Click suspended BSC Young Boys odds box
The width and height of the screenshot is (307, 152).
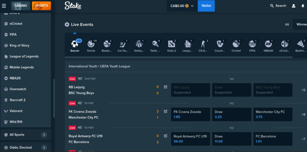click(273, 90)
